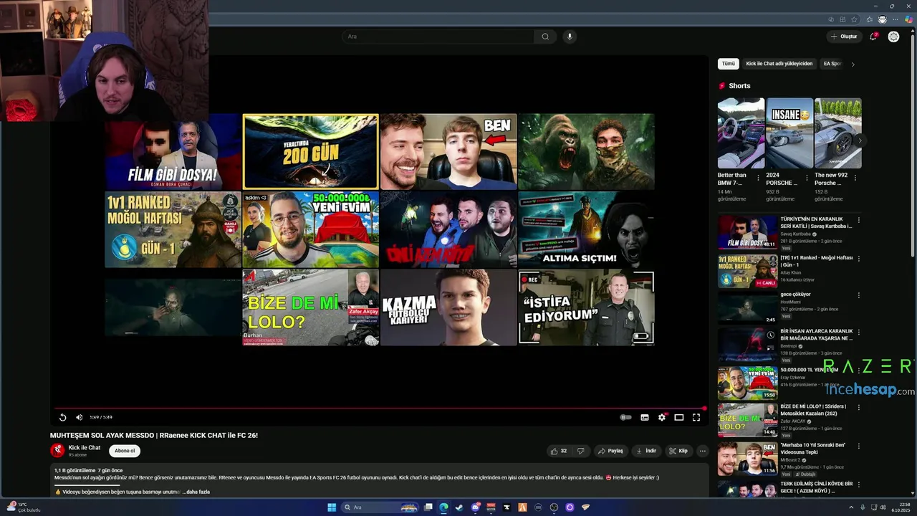Enter fullscreen mode in the player

click(696, 417)
